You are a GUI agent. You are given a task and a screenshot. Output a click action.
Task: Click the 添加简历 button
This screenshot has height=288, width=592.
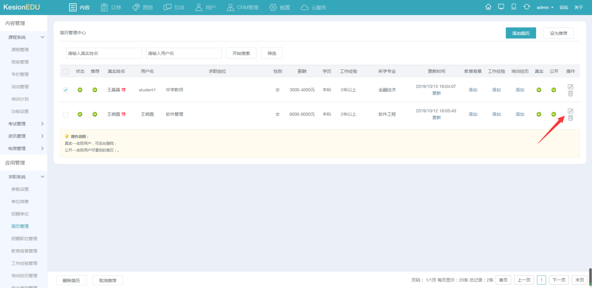click(x=521, y=33)
